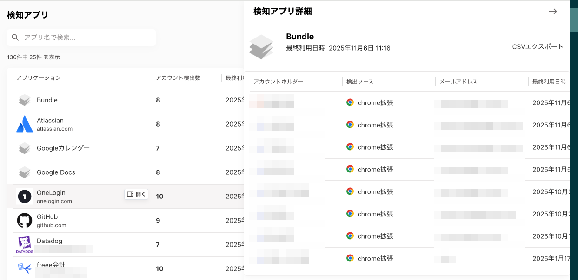Sort by the アカウント検出数 column header
The height and width of the screenshot is (280, 578).
point(177,78)
